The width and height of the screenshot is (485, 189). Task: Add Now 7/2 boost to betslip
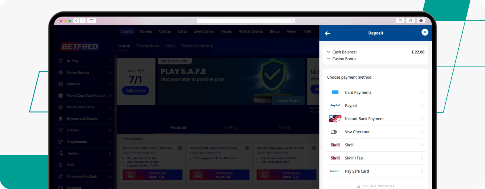[x=286, y=175]
